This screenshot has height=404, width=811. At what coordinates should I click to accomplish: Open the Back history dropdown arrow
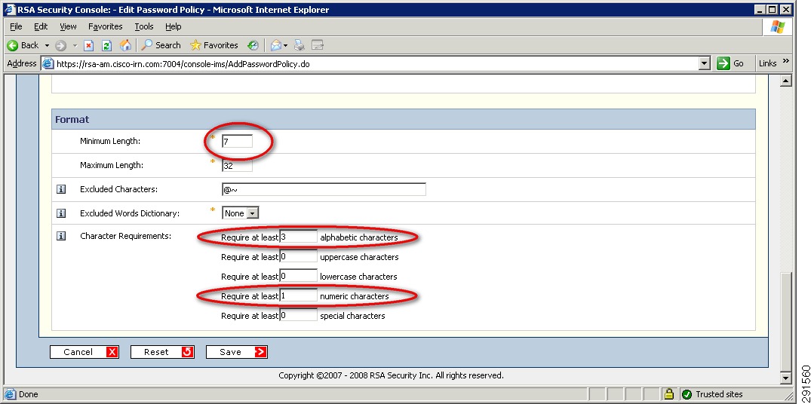[x=47, y=45]
